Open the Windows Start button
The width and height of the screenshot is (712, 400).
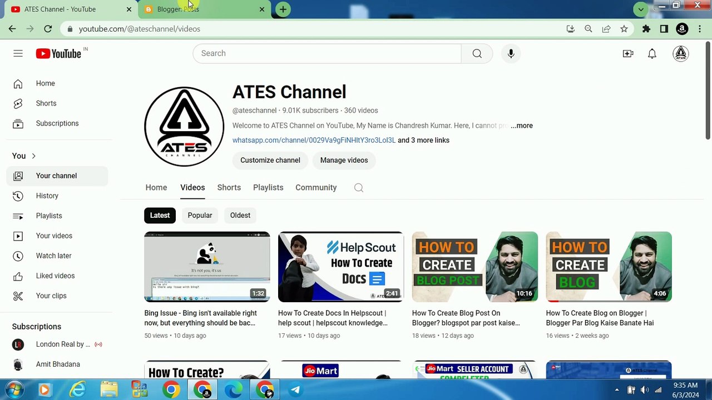pyautogui.click(x=13, y=390)
